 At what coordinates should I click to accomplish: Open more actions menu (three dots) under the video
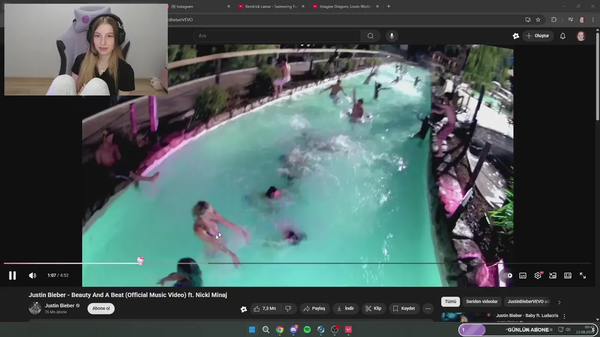coord(428,308)
